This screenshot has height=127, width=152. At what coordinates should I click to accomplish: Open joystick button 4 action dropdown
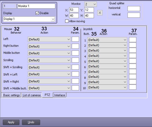coord(107,56)
